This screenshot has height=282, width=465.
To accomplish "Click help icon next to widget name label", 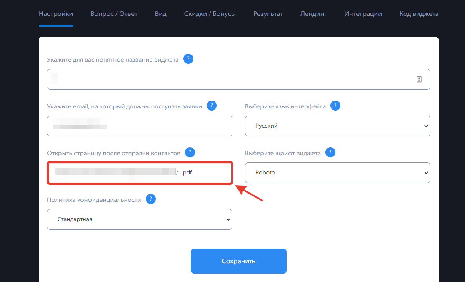I will (188, 59).
